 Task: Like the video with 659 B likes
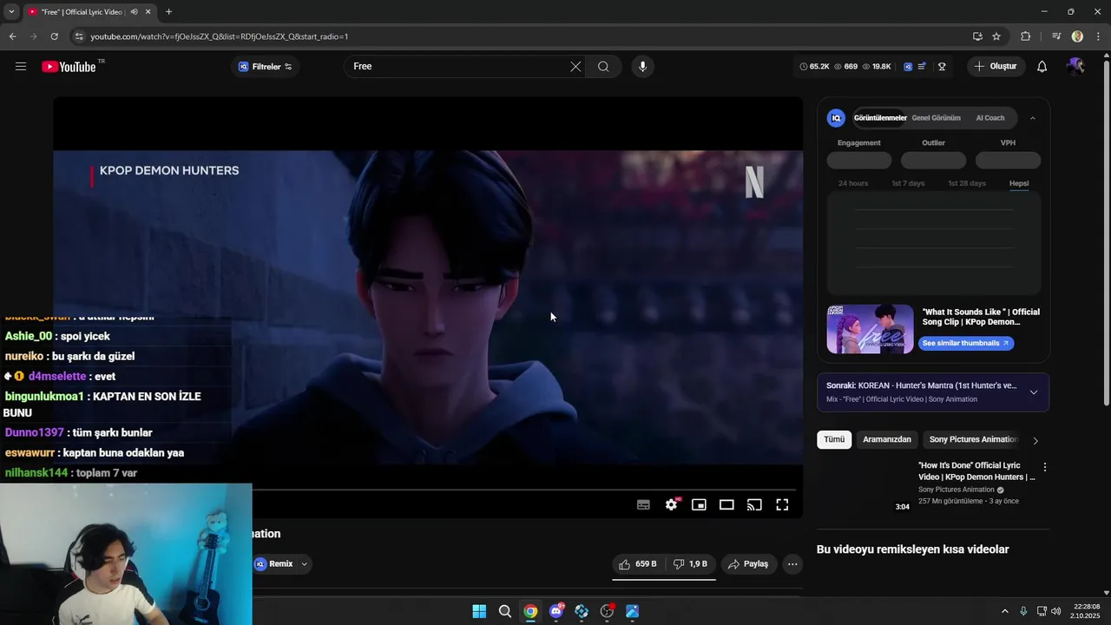[x=638, y=564]
